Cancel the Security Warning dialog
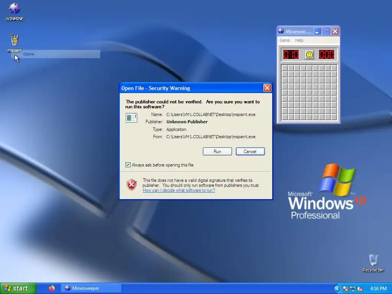Screen dimensions: 392x294 point(250,152)
